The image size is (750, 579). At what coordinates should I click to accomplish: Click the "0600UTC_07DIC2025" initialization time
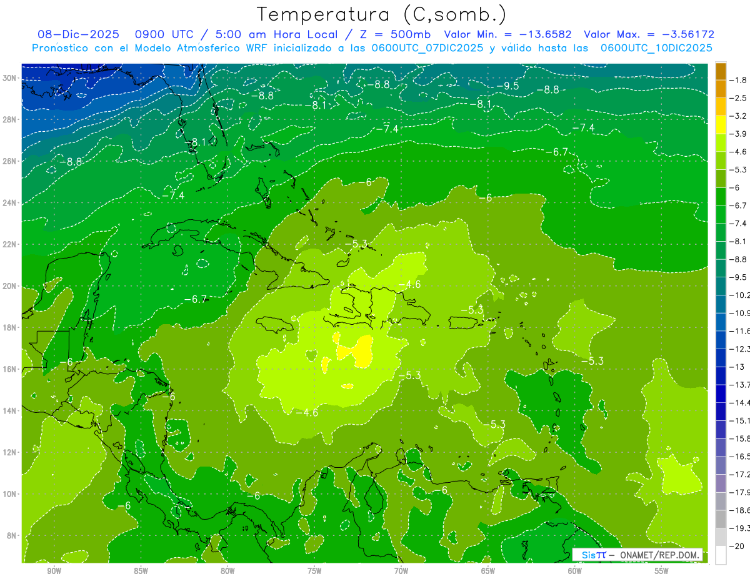pos(427,48)
